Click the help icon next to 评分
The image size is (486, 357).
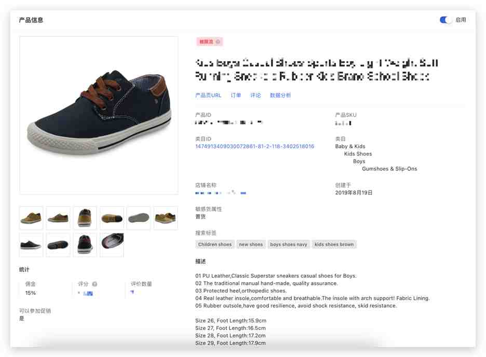pos(95,284)
